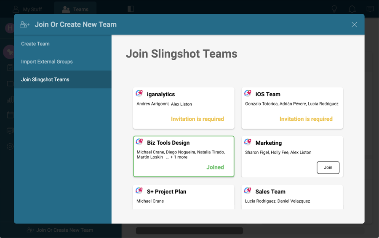Select Join Slingshot Teams option
Screen dimensions: 379x238
pyautogui.click(x=45, y=79)
